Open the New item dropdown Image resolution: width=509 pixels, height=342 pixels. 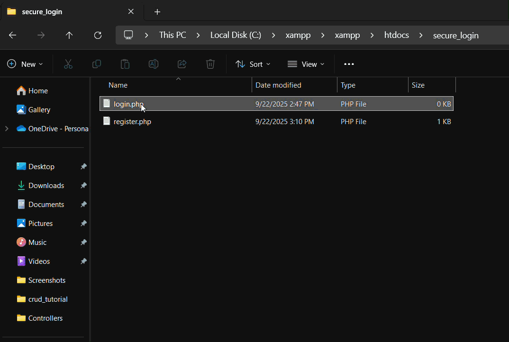pos(25,64)
